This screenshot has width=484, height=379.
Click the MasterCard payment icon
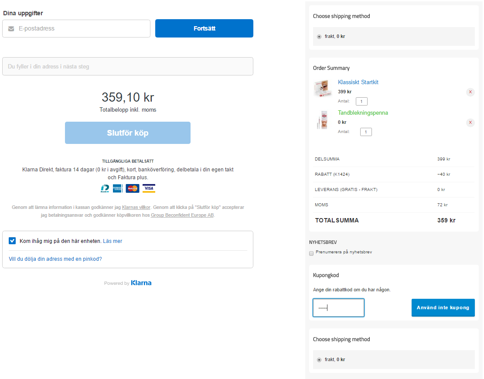tap(133, 188)
